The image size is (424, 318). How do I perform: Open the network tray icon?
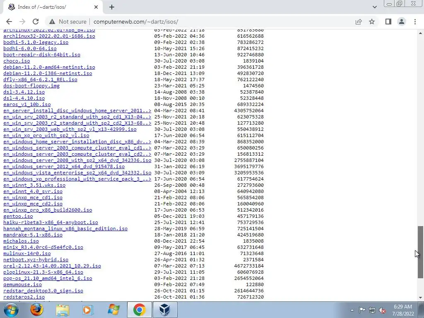point(372,310)
